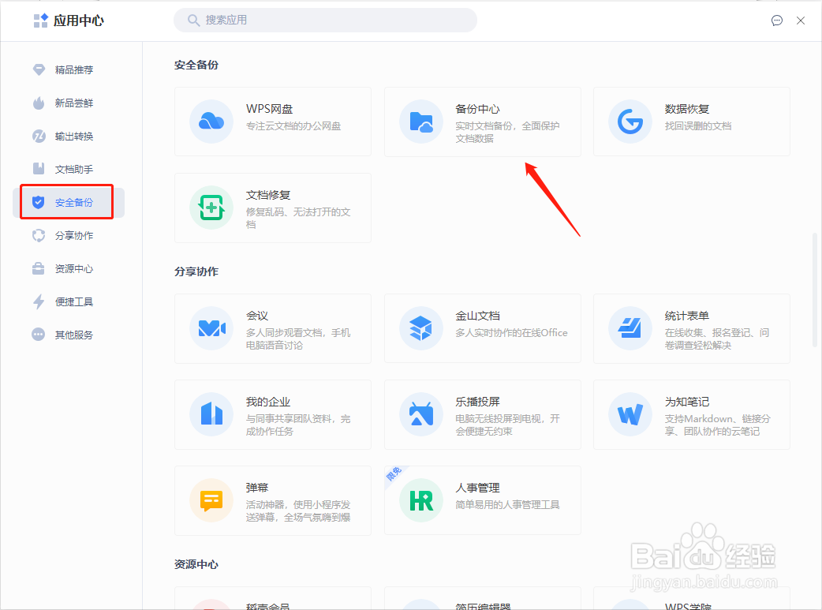This screenshot has width=822, height=610.
Task: Click the feedback chat bubble icon
Action: click(x=777, y=21)
